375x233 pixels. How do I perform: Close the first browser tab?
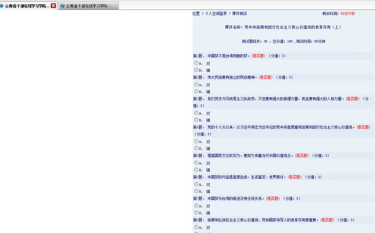(53, 6)
